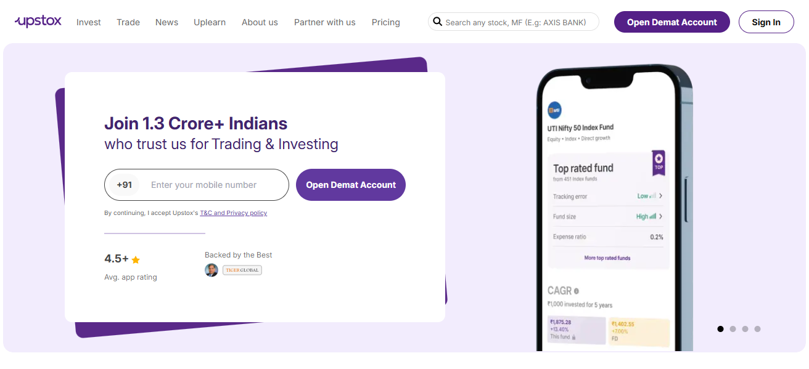Click the info icon beside CAGR
The height and width of the screenshot is (369, 809).
577,291
